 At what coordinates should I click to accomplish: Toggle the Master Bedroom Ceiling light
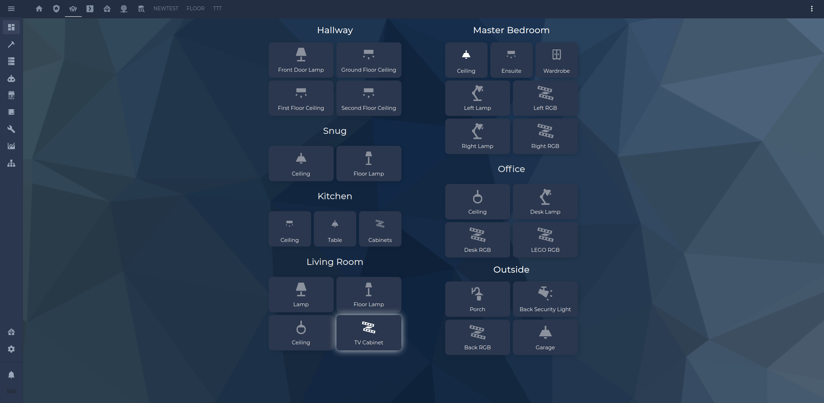point(466,60)
